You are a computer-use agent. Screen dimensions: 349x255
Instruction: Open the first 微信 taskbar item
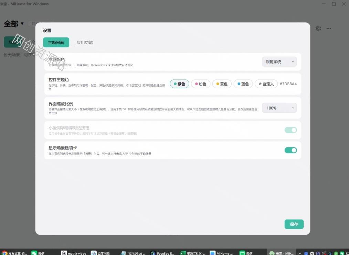coord(38,253)
